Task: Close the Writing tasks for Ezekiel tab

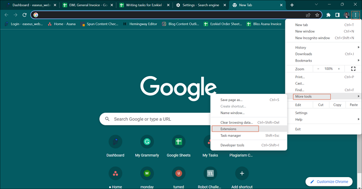Action: coord(168,5)
